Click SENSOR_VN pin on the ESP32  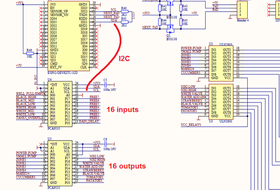coord(59,15)
